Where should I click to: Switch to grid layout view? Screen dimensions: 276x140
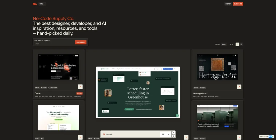[237, 44]
